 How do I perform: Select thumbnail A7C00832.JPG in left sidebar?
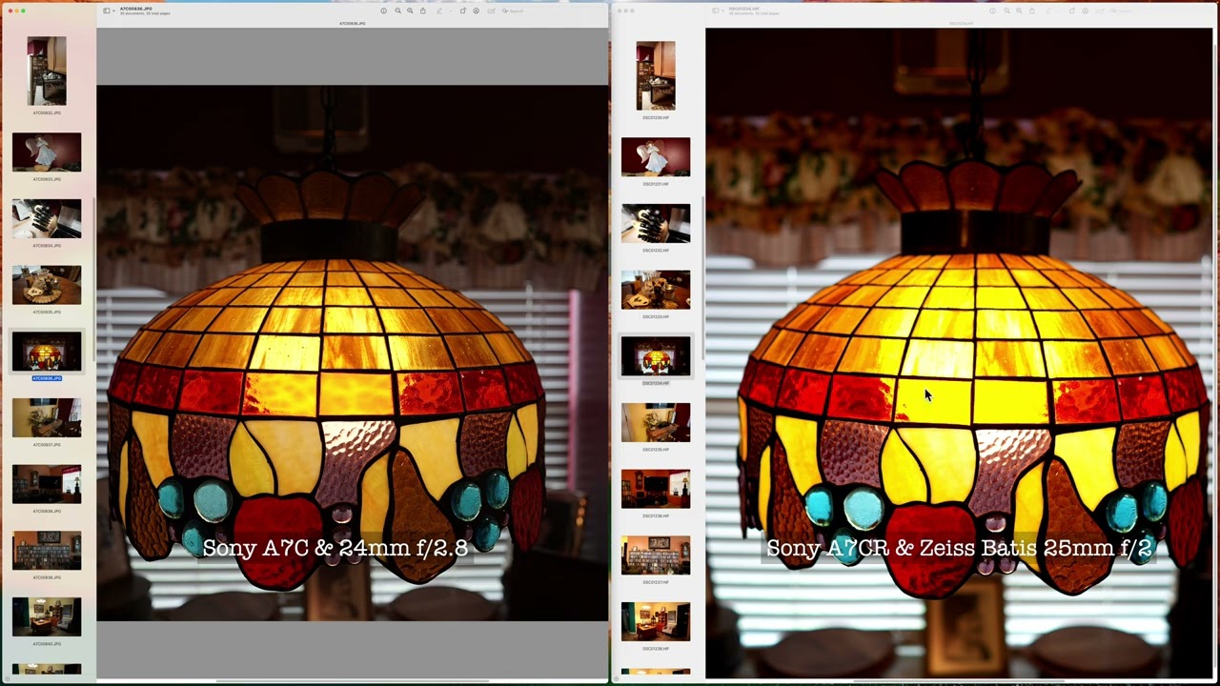[x=47, y=71]
